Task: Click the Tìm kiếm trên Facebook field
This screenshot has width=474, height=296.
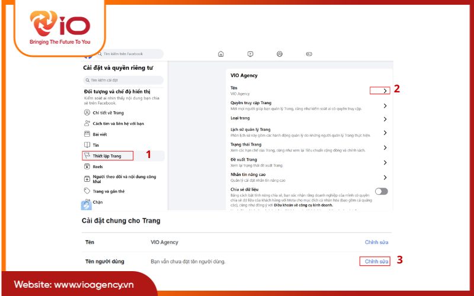Action: pos(130,54)
